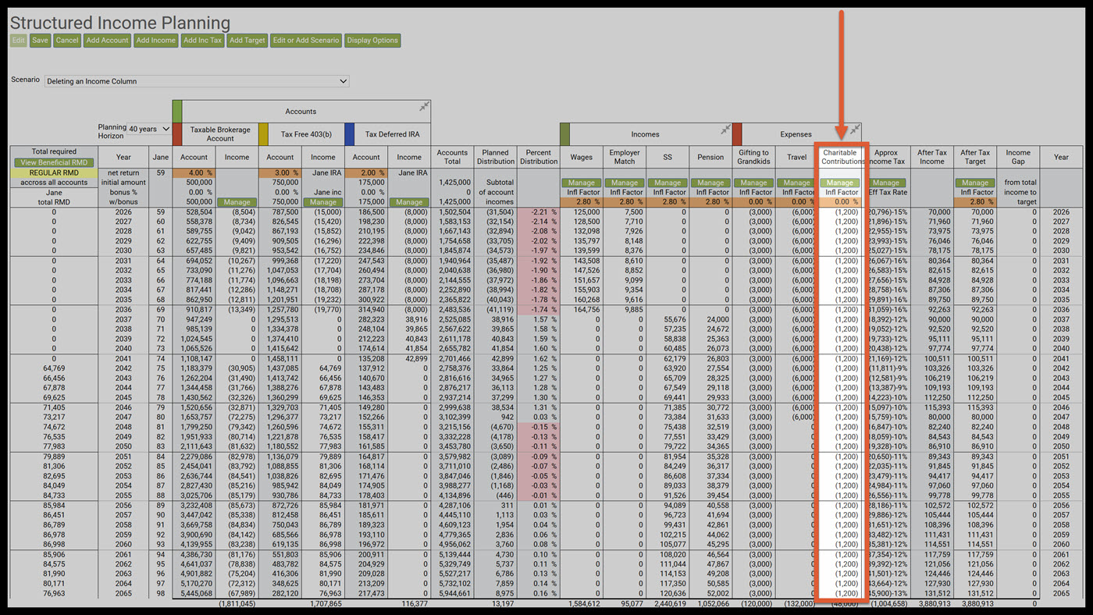The height and width of the screenshot is (615, 1093).
Task: Manage the After Tax Target column
Action: 975,183
